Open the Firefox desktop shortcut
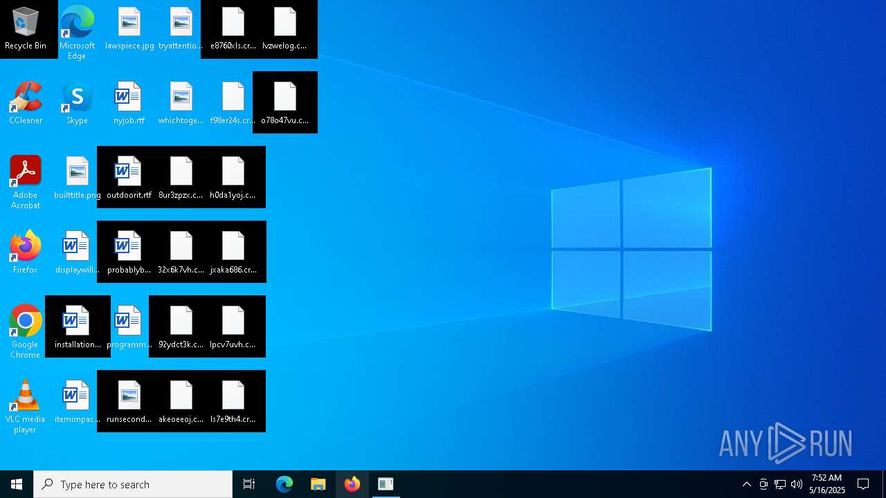Viewport: 886px width, 498px height. click(26, 253)
